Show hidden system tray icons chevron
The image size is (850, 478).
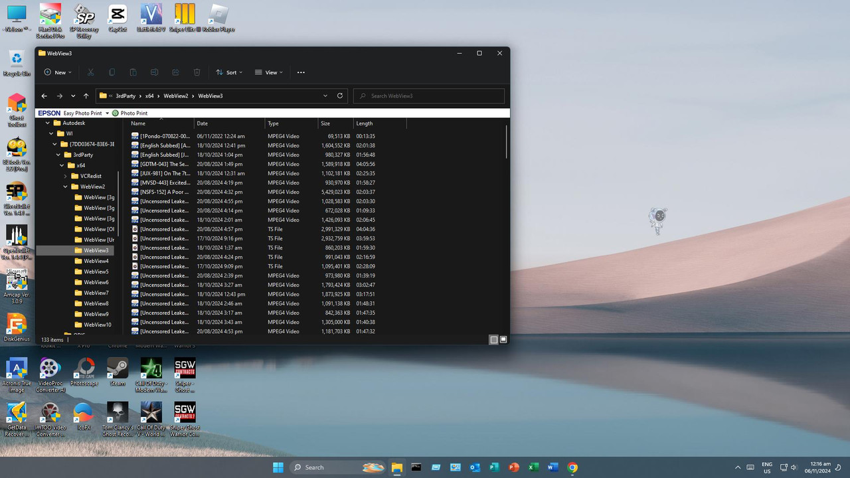(x=737, y=467)
